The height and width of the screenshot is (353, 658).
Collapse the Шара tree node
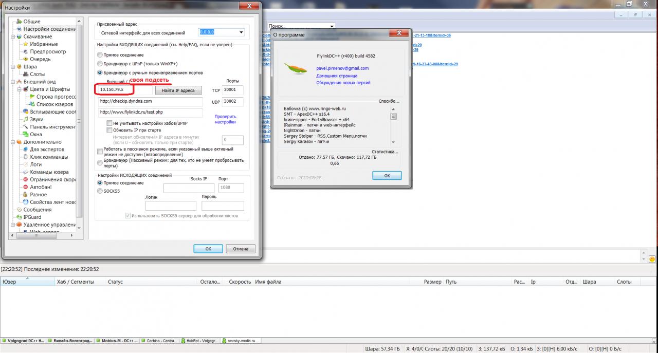[13, 66]
